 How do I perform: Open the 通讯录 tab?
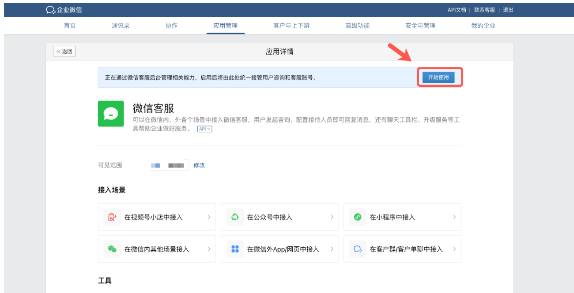click(x=121, y=26)
